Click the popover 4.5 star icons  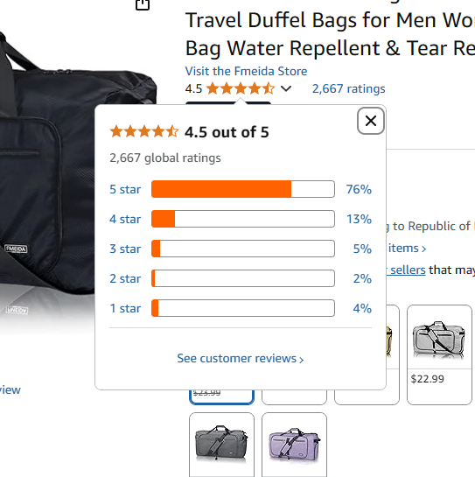tap(144, 132)
